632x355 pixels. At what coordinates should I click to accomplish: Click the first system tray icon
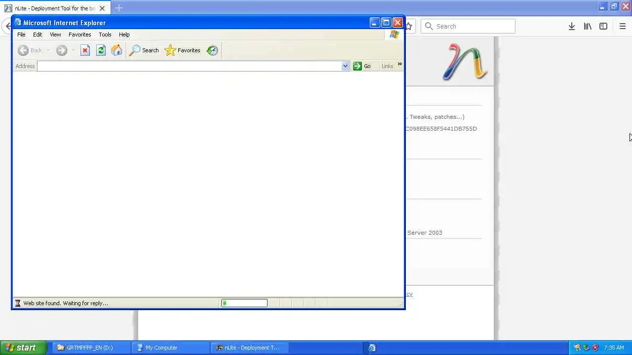577,348
